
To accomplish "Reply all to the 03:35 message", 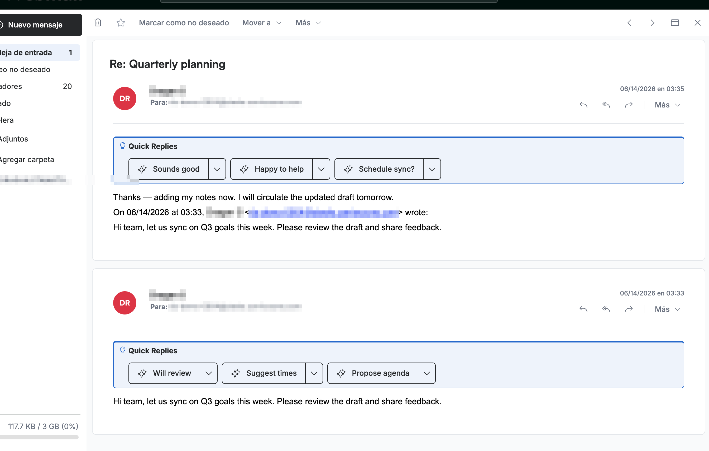I will pyautogui.click(x=606, y=105).
